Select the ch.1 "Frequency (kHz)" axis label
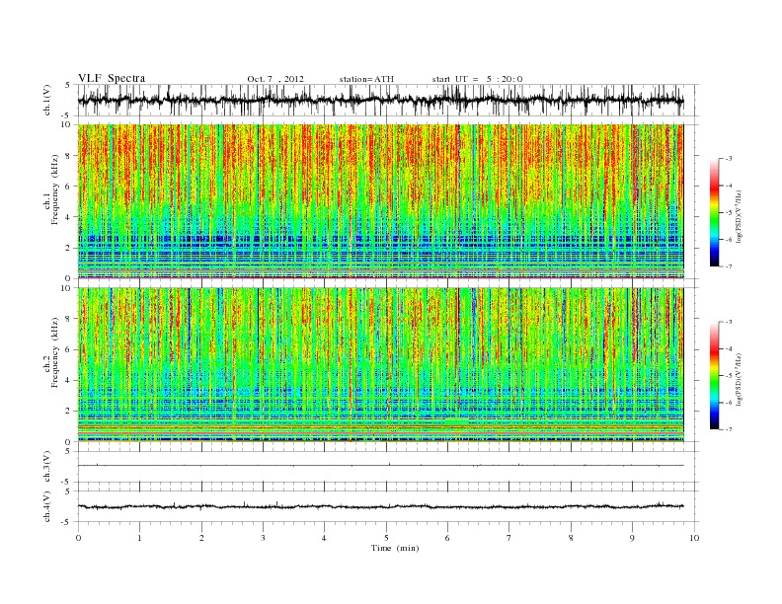 54,189
